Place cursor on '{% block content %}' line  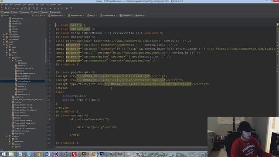click(x=72, y=116)
